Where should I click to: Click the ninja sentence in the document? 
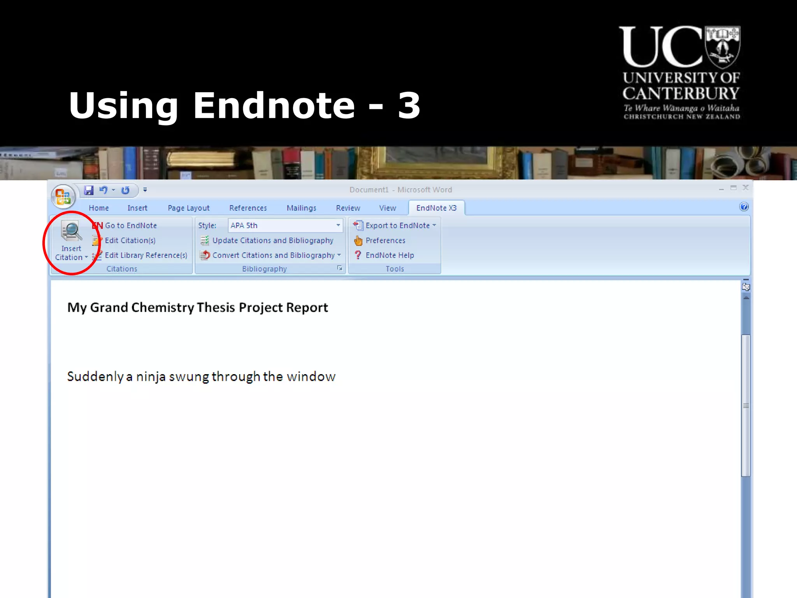(201, 376)
